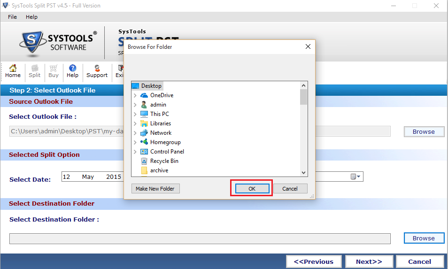Select the Recycle Bin label in tree
448x269 pixels.
pyautogui.click(x=164, y=161)
